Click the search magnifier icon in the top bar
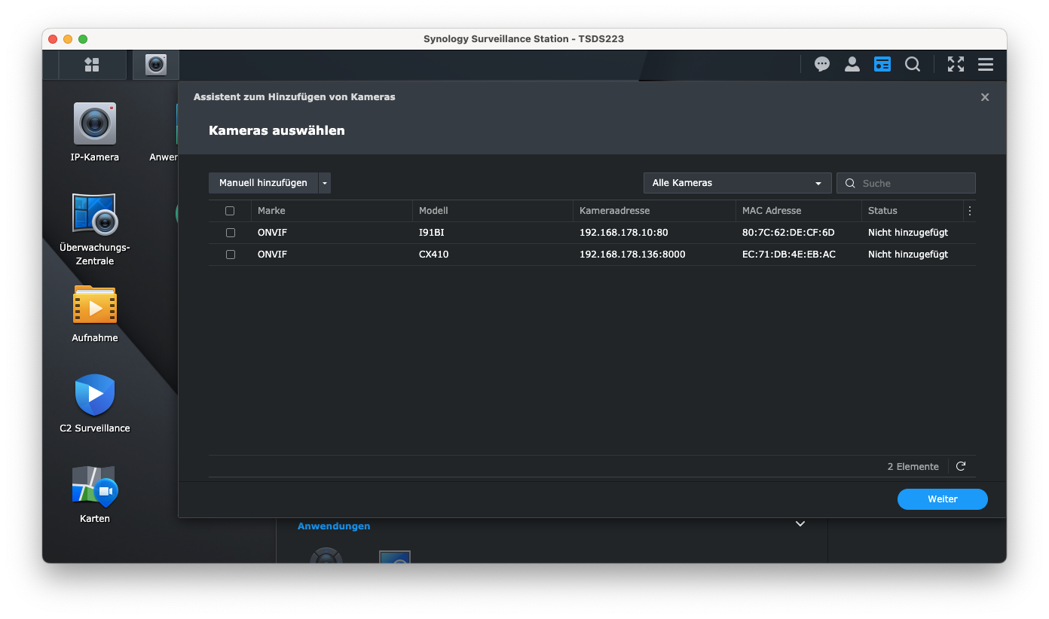Viewport: 1049px width, 619px height. pos(913,65)
